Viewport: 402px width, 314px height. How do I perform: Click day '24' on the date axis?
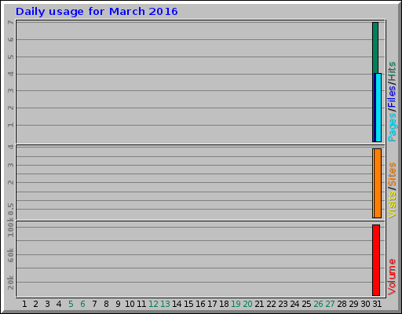pos(294,304)
